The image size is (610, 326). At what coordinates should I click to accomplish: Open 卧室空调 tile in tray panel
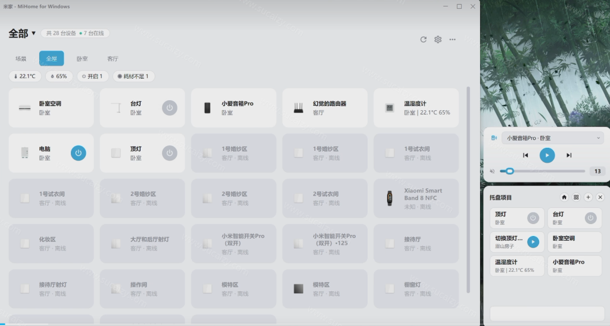click(575, 242)
